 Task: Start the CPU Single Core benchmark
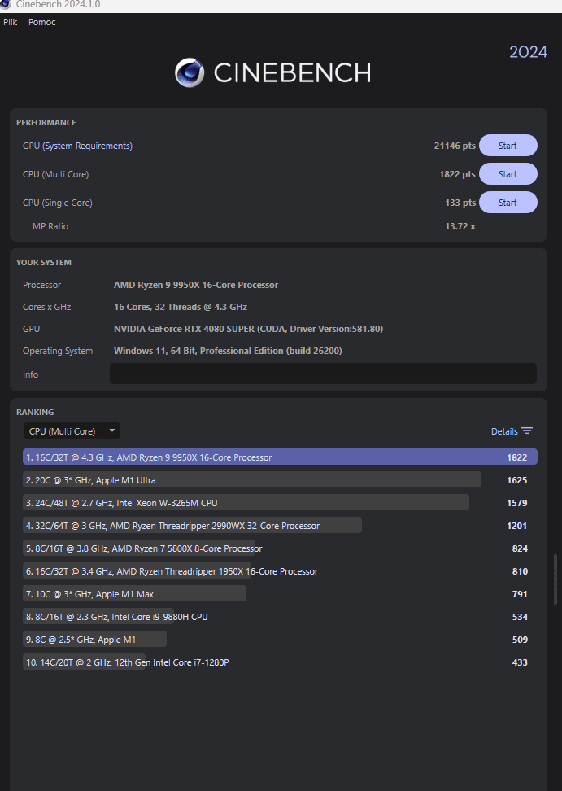508,203
